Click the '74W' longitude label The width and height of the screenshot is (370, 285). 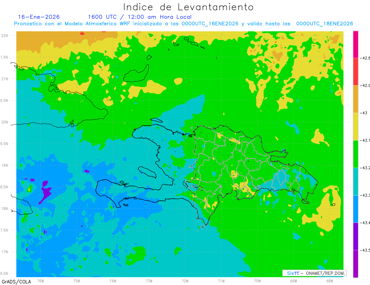coord(113,280)
